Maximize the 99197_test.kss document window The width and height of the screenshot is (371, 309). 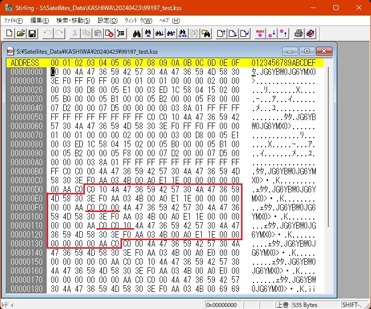[x=307, y=51]
